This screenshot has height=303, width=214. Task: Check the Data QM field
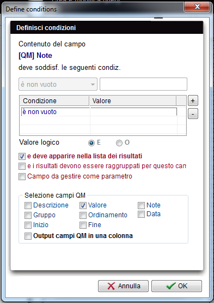point(141,215)
